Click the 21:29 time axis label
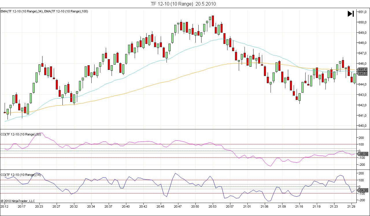 point(351,207)
